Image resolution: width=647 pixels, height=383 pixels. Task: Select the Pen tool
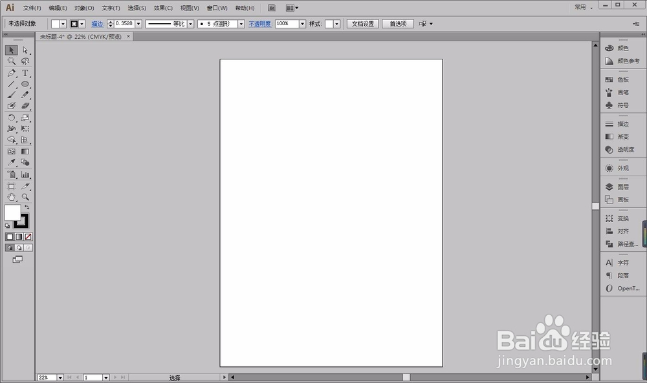tap(11, 73)
